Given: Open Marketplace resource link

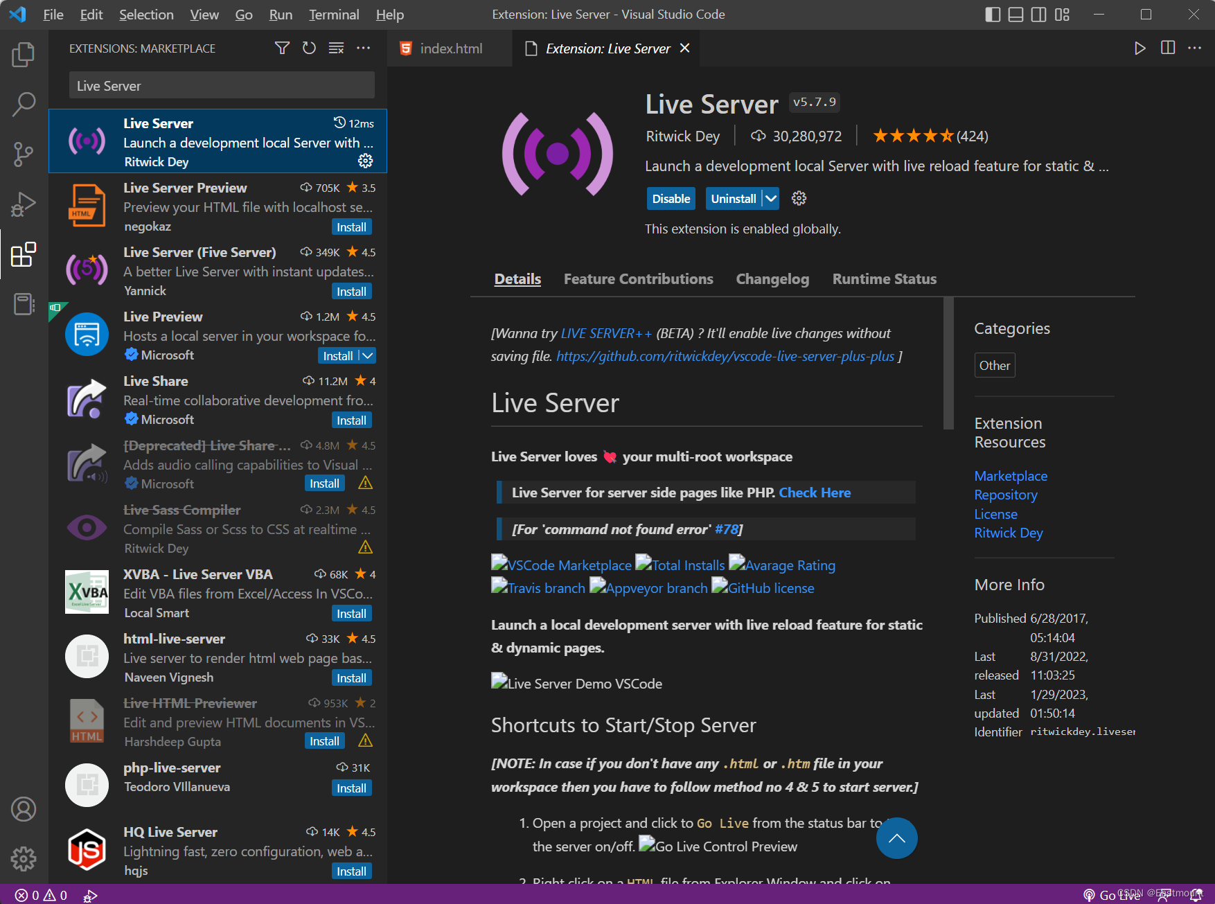Looking at the screenshot, I should [x=1011, y=476].
